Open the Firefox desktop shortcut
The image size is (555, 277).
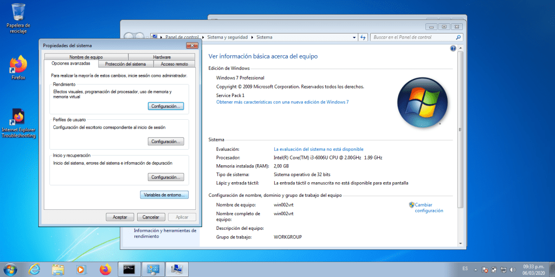point(18,65)
